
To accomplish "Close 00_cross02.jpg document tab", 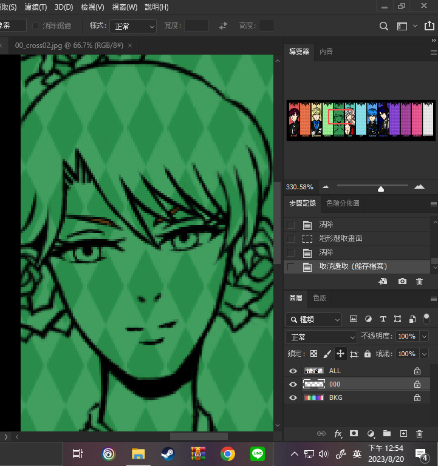I will 130,46.
